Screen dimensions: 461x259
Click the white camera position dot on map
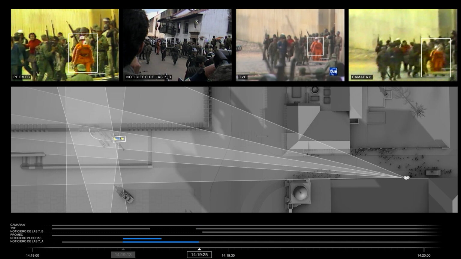click(406, 178)
